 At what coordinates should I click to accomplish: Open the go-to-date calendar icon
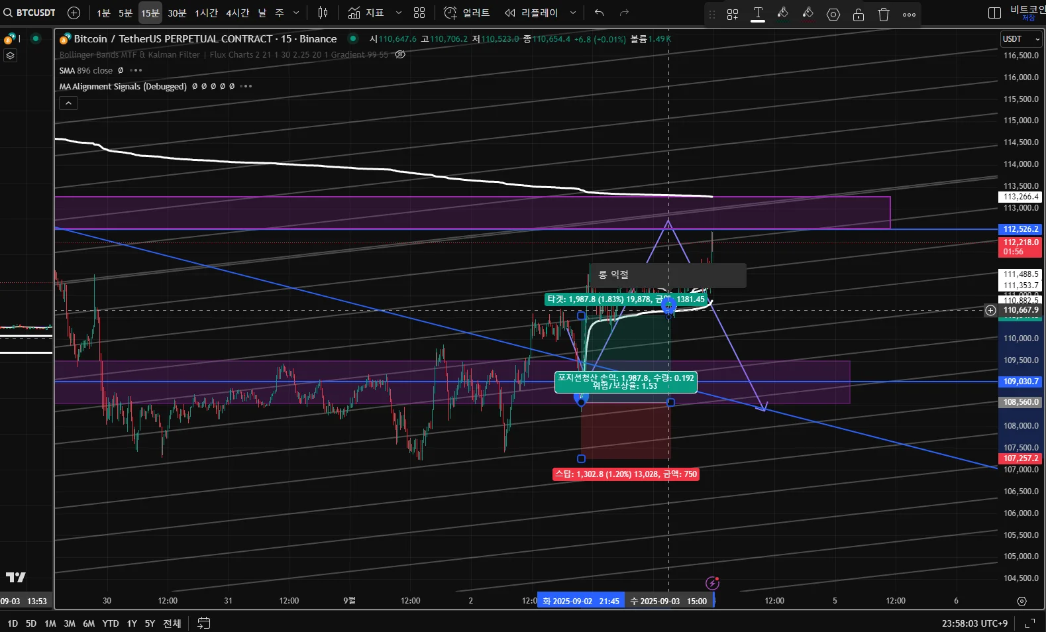[x=204, y=623]
